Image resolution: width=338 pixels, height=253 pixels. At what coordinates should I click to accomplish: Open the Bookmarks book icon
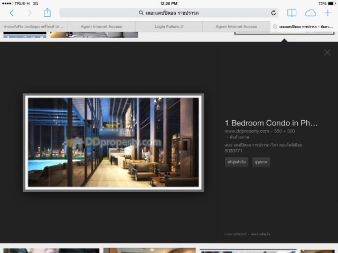click(x=292, y=13)
